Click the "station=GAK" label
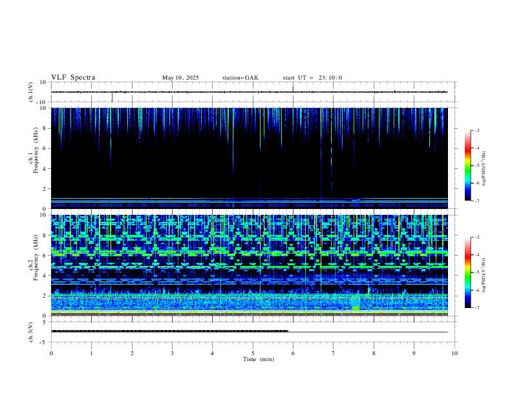The image size is (512, 396). [x=240, y=78]
